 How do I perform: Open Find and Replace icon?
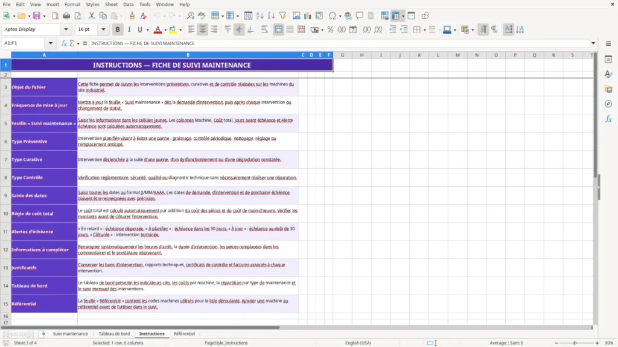(190, 16)
